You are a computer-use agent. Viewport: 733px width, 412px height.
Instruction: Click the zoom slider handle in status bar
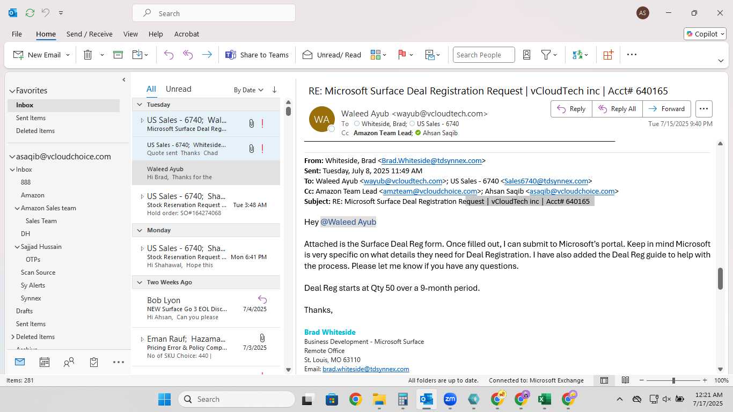click(x=673, y=380)
